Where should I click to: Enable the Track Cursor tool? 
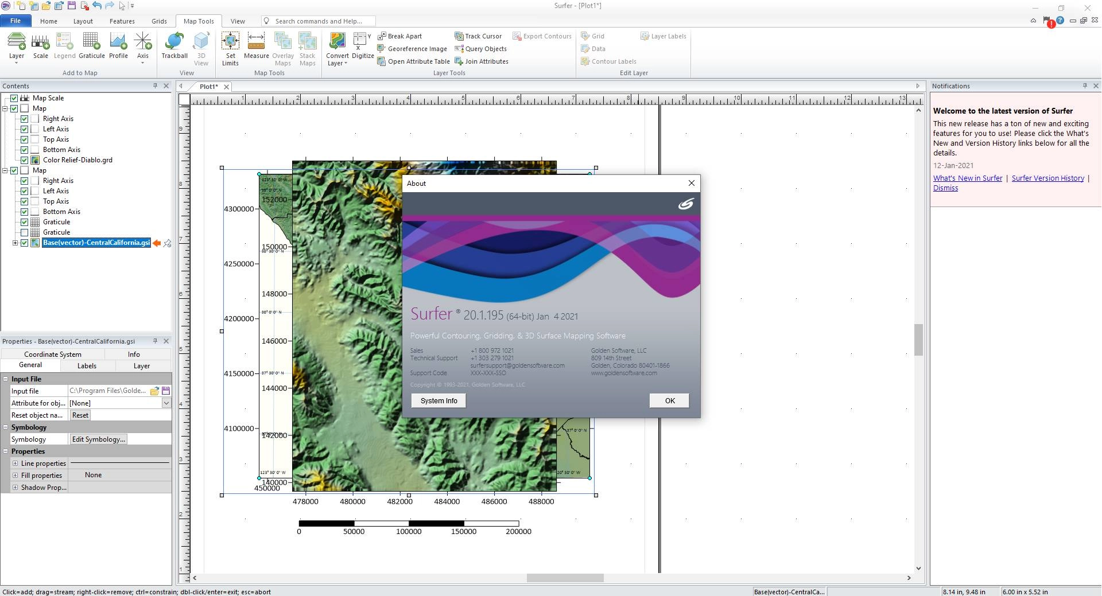coord(478,36)
